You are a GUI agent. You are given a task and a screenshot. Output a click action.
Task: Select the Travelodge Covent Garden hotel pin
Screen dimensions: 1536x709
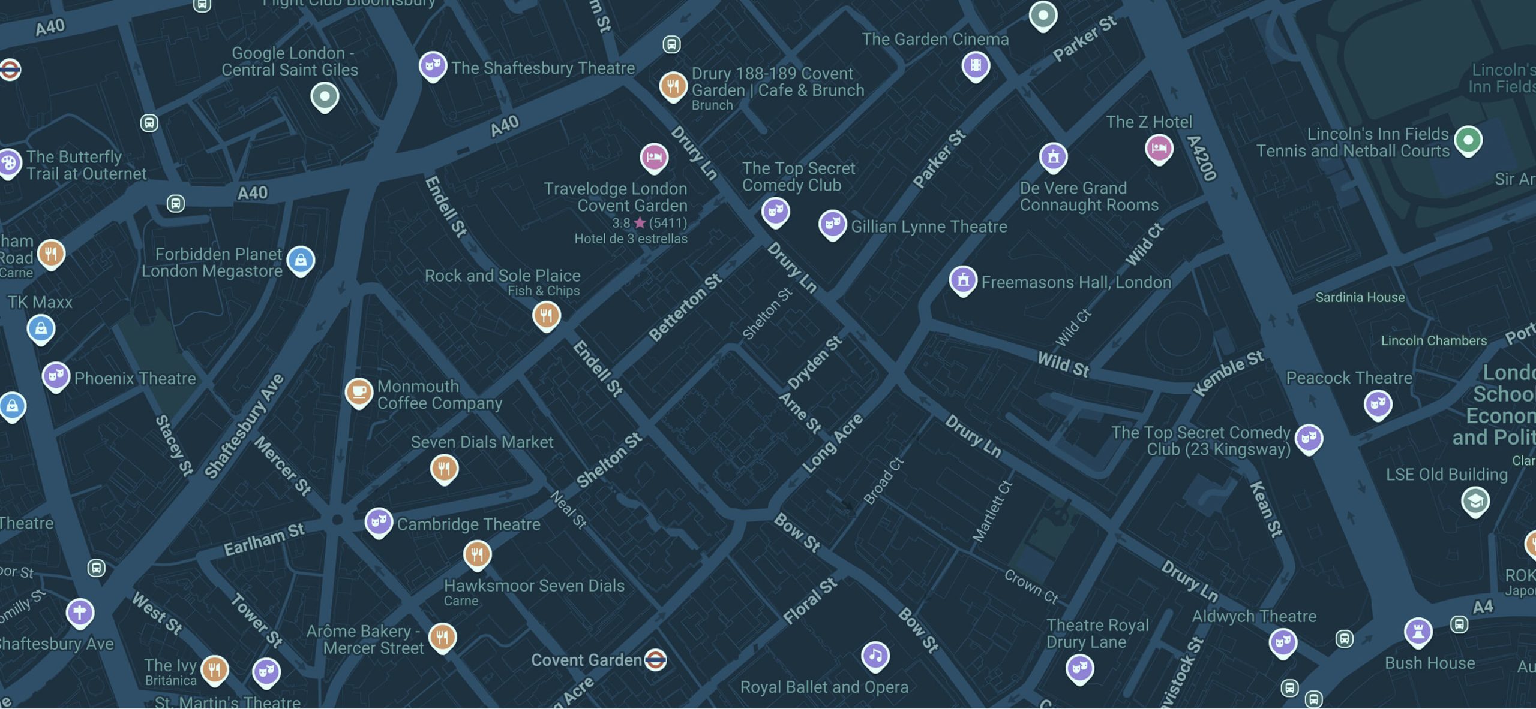coord(654,157)
